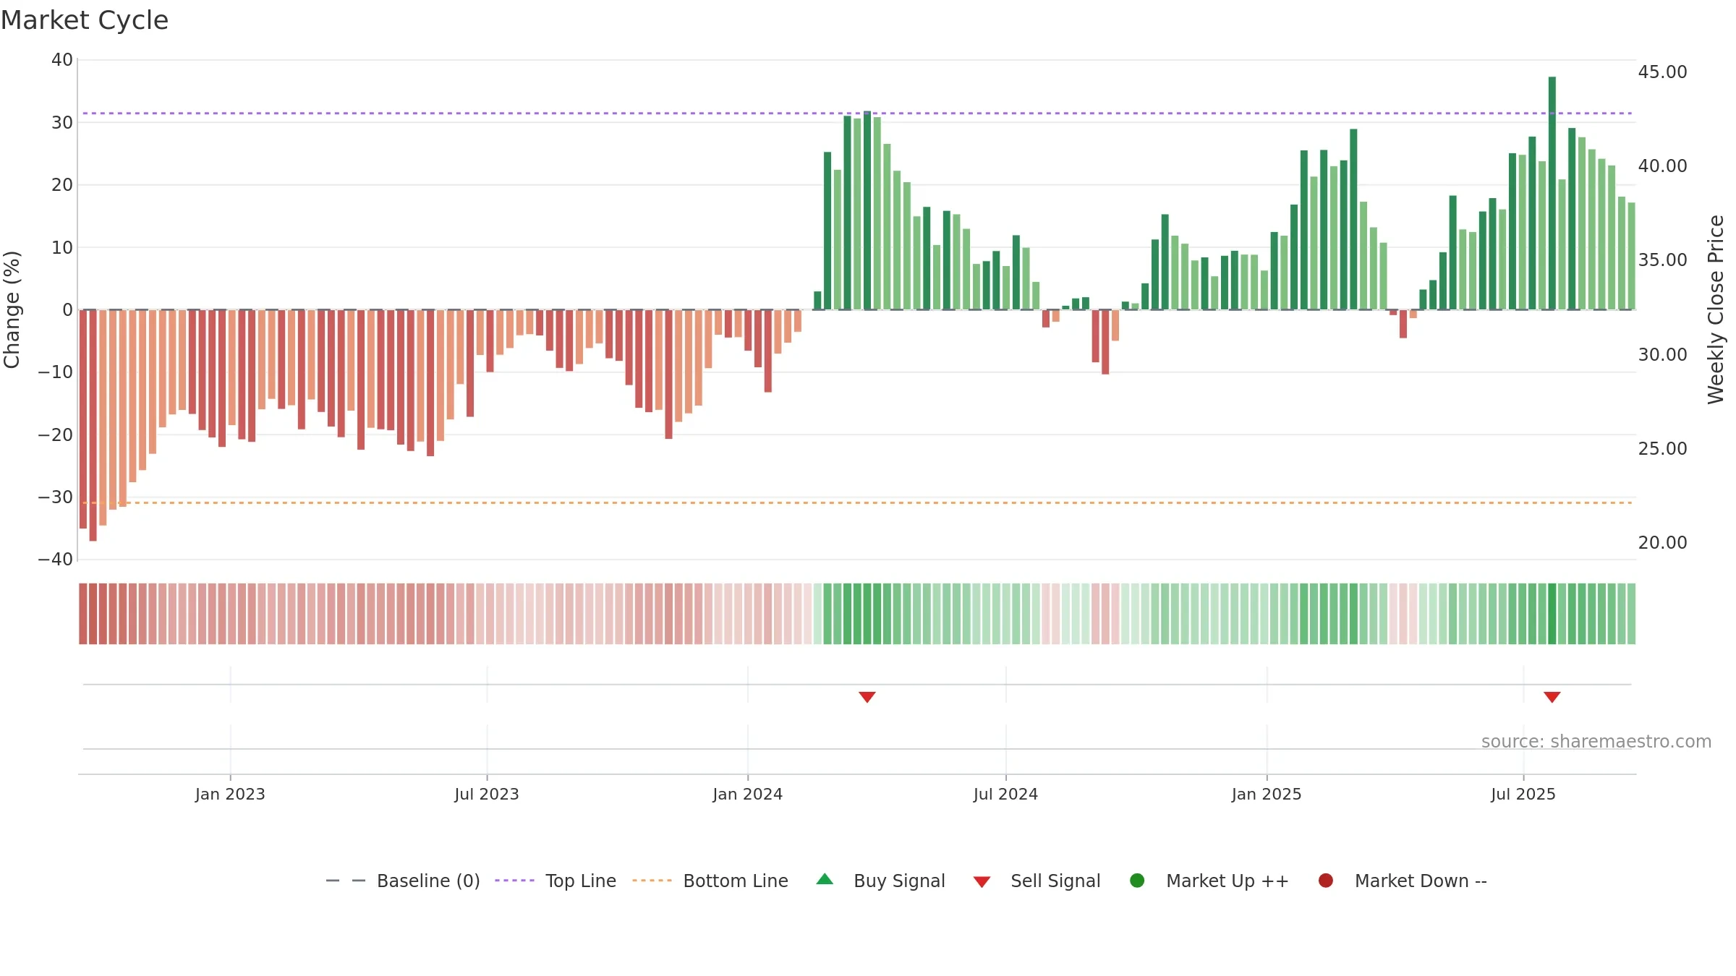This screenshot has height=976, width=1736.
Task: Click the Buy Signal legend label
Action: point(899,881)
